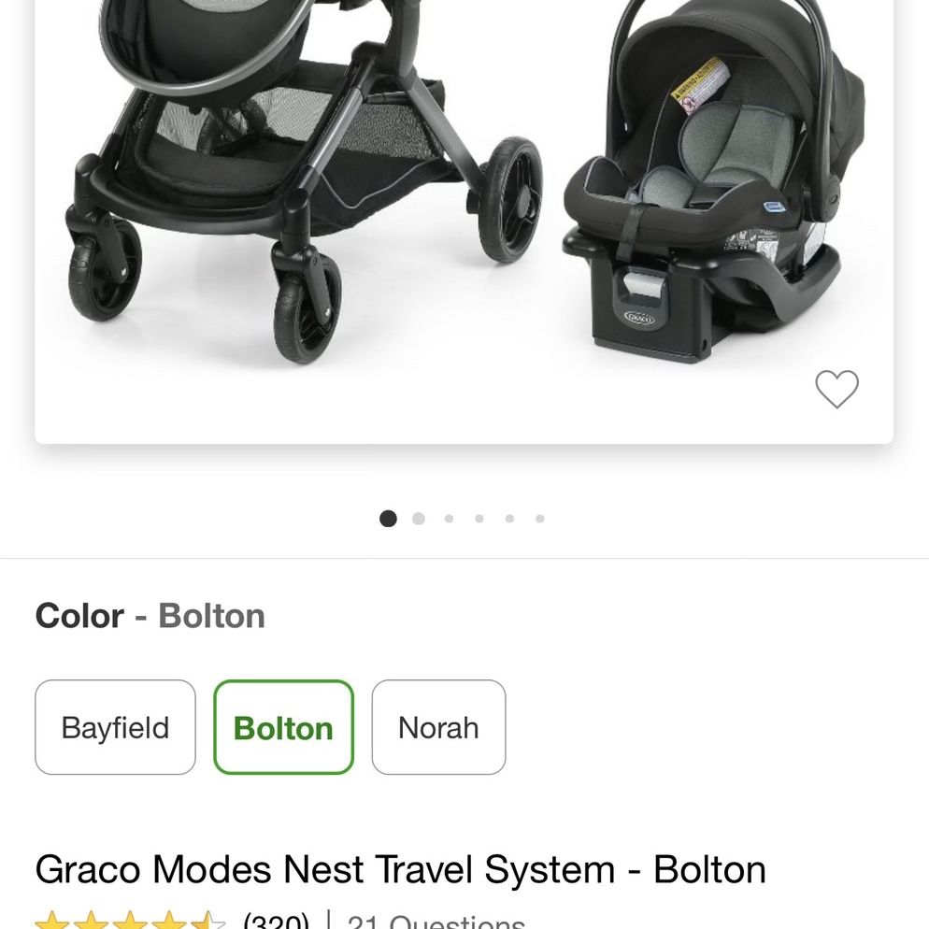Image resolution: width=929 pixels, height=929 pixels.
Task: Go to the first image carousel dot
Action: pyautogui.click(x=388, y=519)
